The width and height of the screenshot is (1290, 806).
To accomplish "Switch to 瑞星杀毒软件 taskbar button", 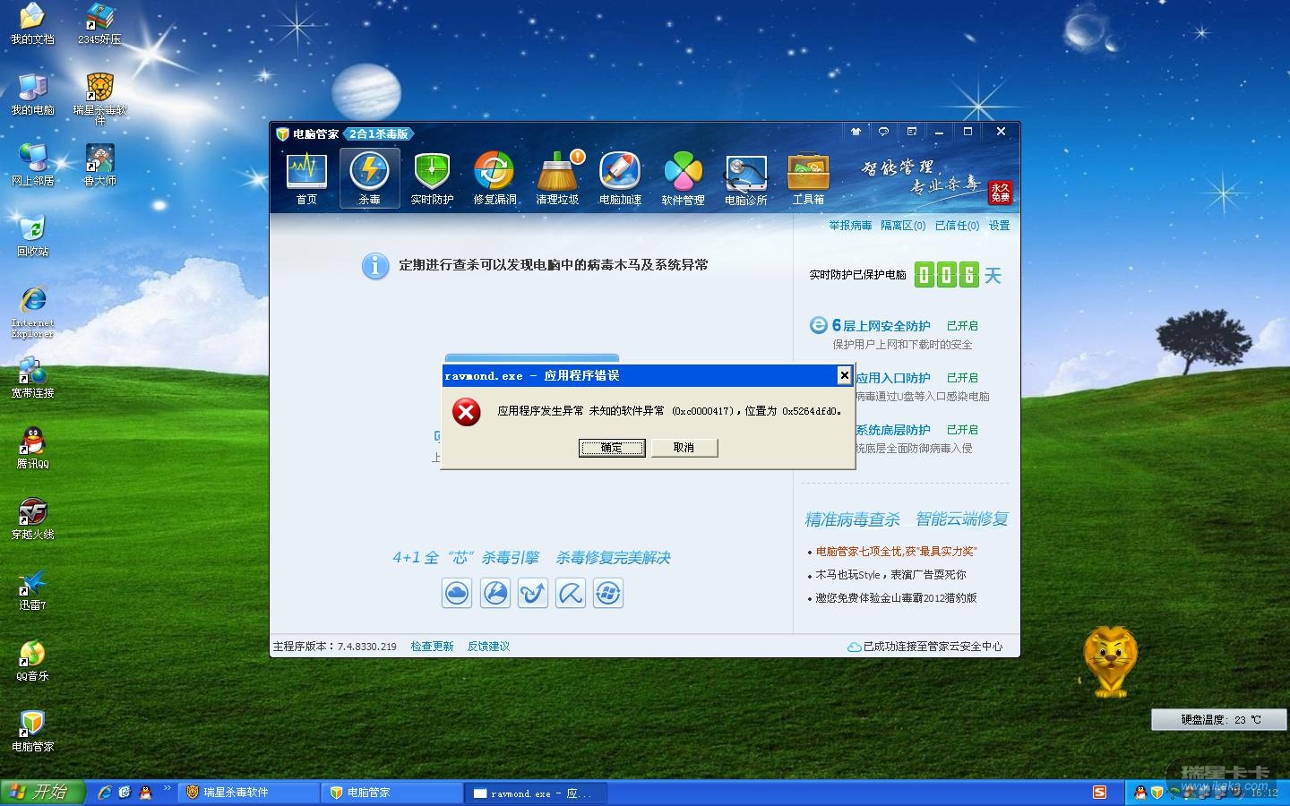I will (249, 793).
